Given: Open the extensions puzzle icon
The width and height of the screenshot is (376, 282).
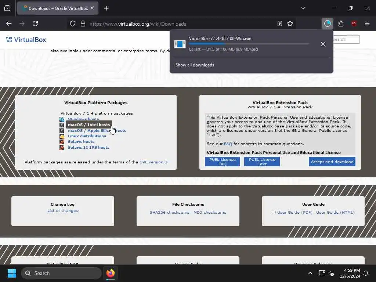Looking at the screenshot, I should click(x=341, y=23).
